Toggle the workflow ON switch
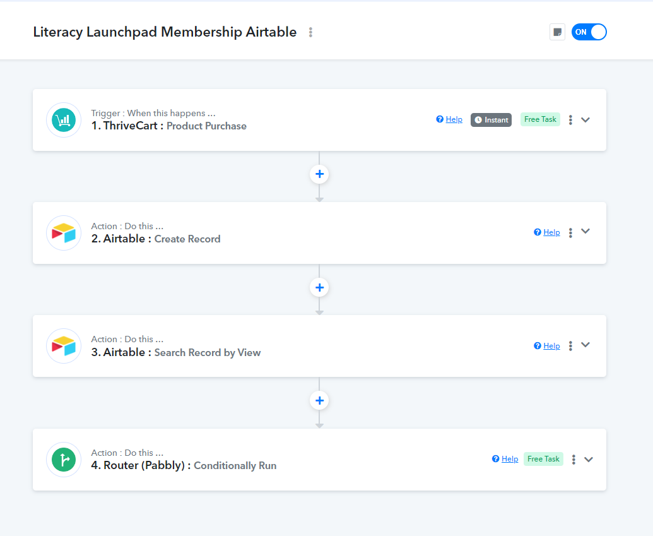Viewport: 653px width, 536px height. [x=589, y=32]
